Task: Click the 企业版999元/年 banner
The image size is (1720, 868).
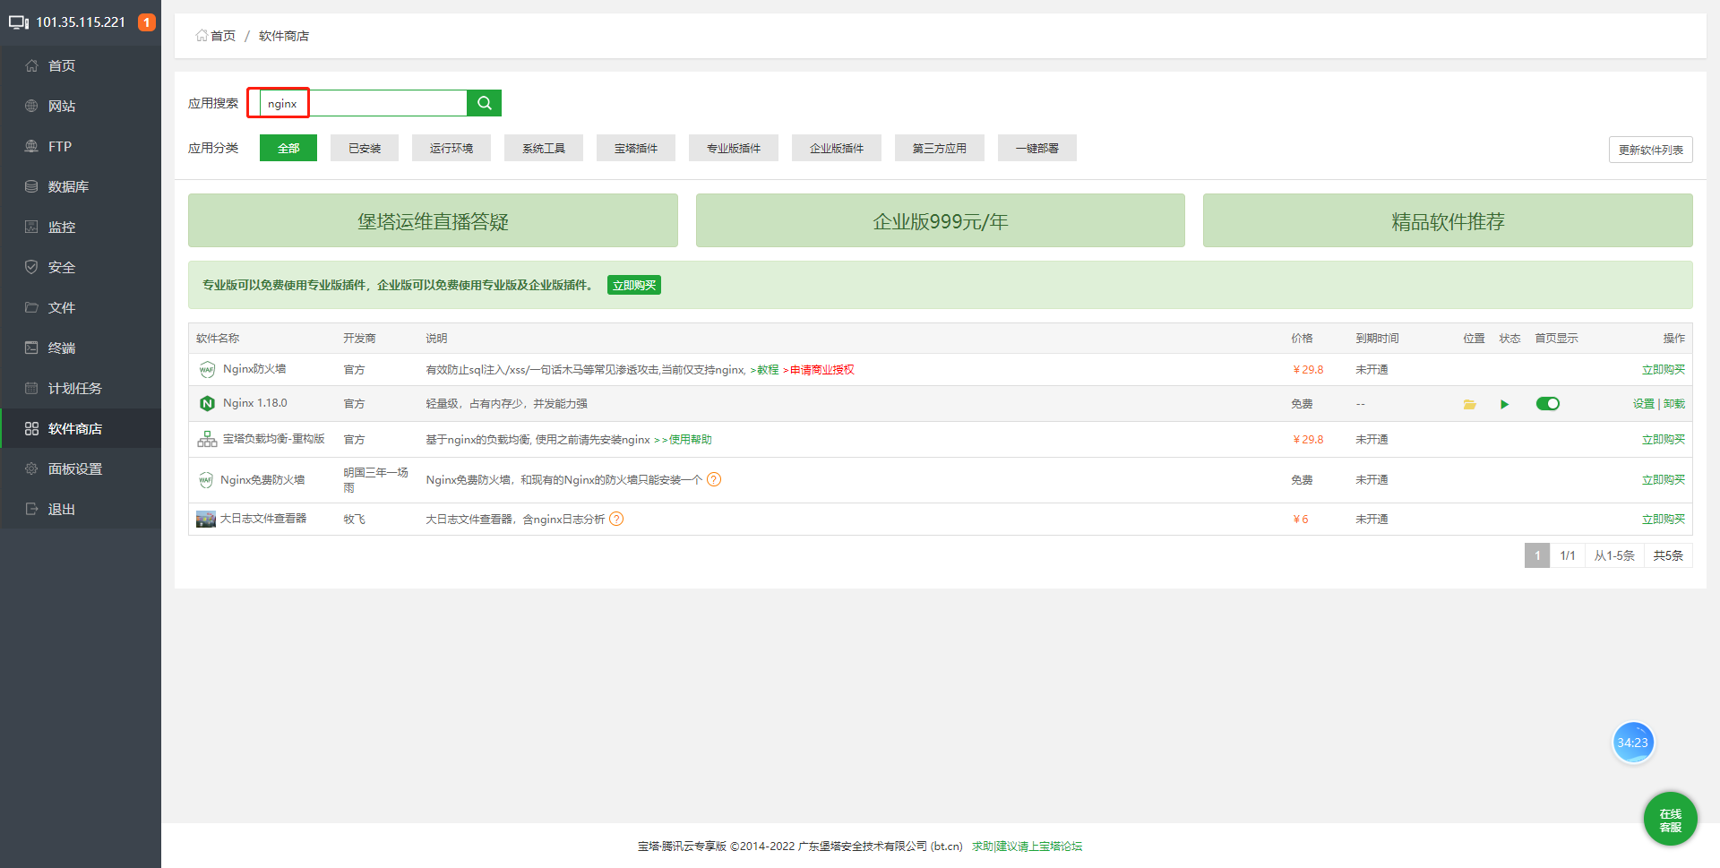Action: (941, 220)
